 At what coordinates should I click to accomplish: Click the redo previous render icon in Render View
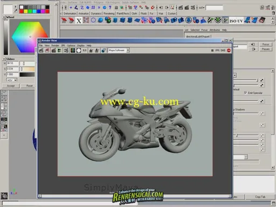[x=41, y=51]
